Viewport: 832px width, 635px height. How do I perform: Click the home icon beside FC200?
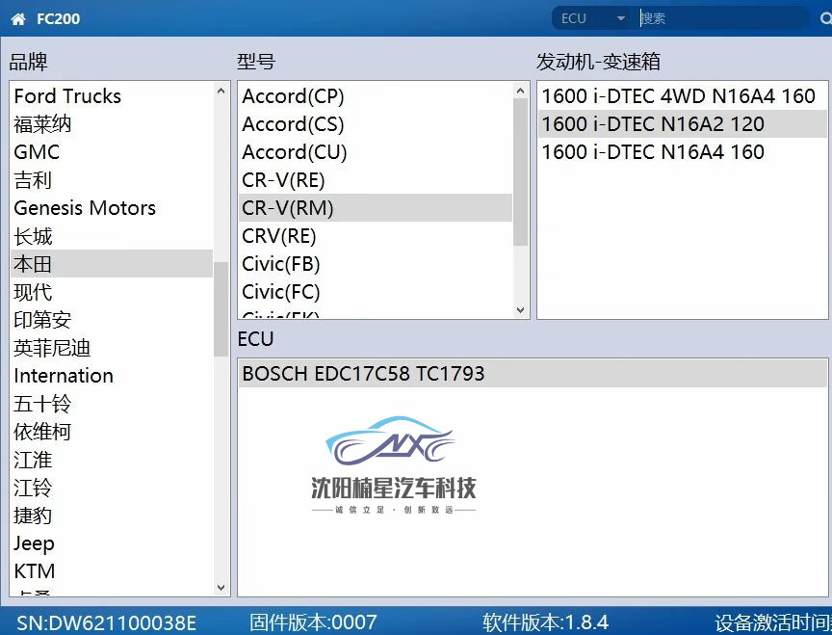tap(18, 18)
